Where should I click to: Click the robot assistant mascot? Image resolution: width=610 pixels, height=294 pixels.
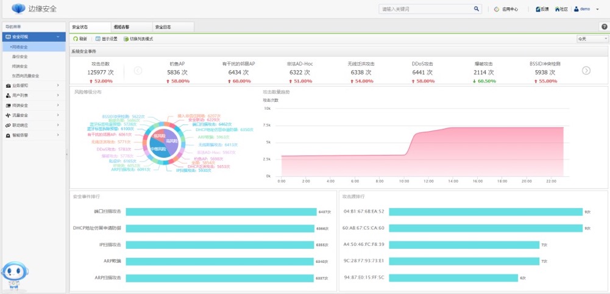15,276
